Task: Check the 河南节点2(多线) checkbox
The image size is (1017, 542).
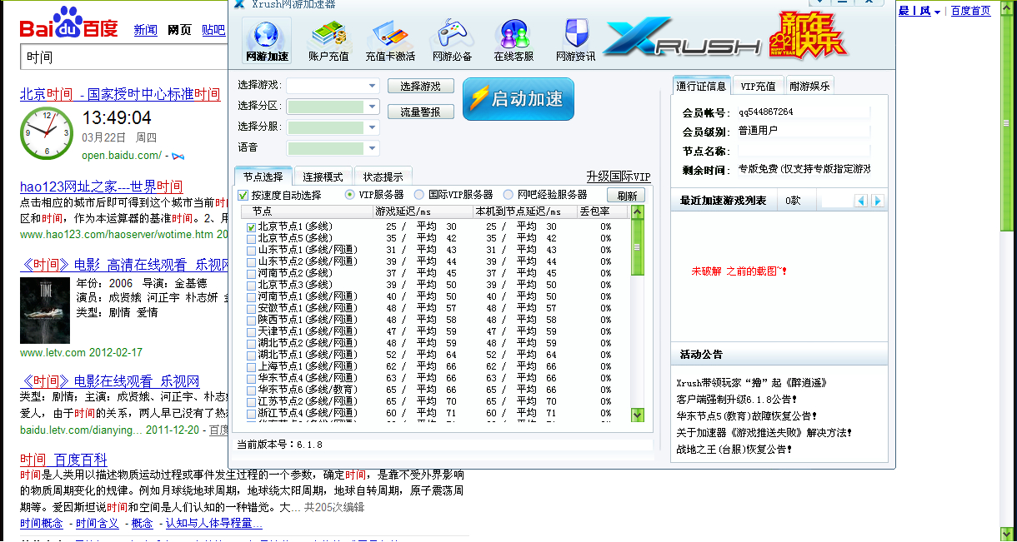Action: coord(252,273)
